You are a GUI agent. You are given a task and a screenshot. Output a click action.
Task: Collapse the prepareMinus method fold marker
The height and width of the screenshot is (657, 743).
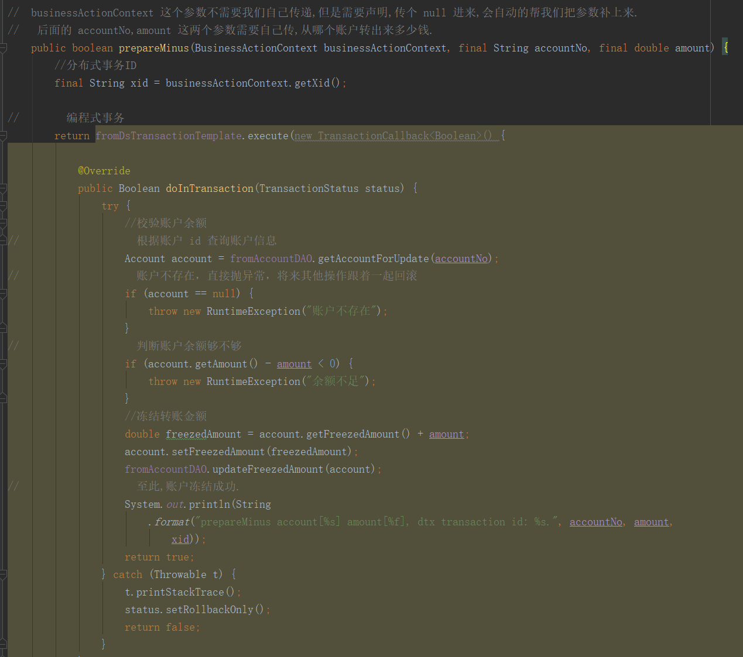tap(3, 48)
